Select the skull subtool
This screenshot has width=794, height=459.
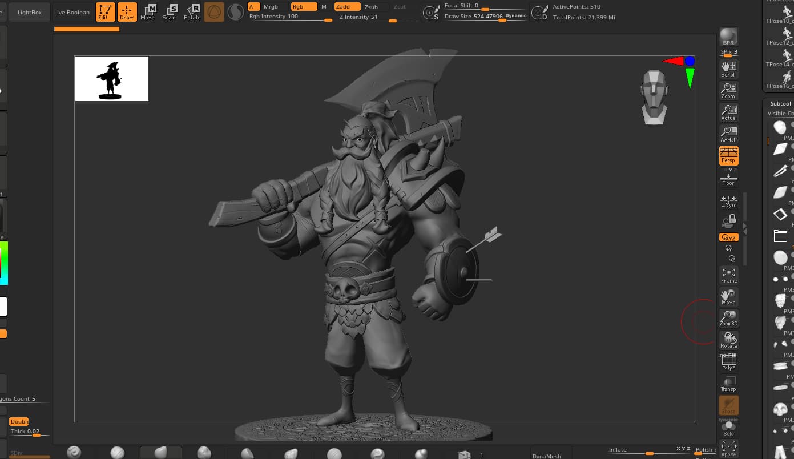[x=780, y=409]
